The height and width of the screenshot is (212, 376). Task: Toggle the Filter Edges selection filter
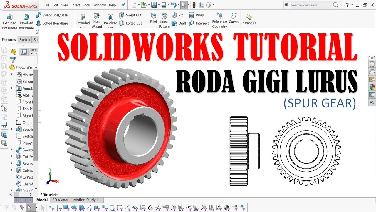[x=59, y=208]
